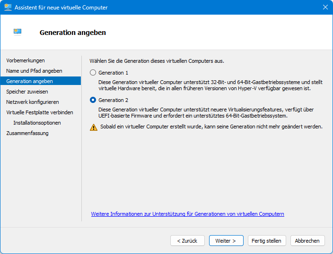Go to 'Virtuelle Festplatte verbinden' step
333x254 pixels.
point(40,112)
